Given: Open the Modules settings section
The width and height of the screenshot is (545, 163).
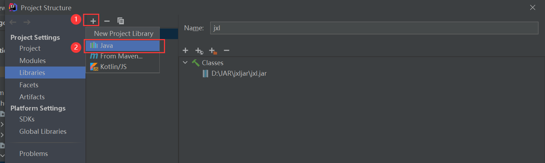Looking at the screenshot, I should point(32,61).
